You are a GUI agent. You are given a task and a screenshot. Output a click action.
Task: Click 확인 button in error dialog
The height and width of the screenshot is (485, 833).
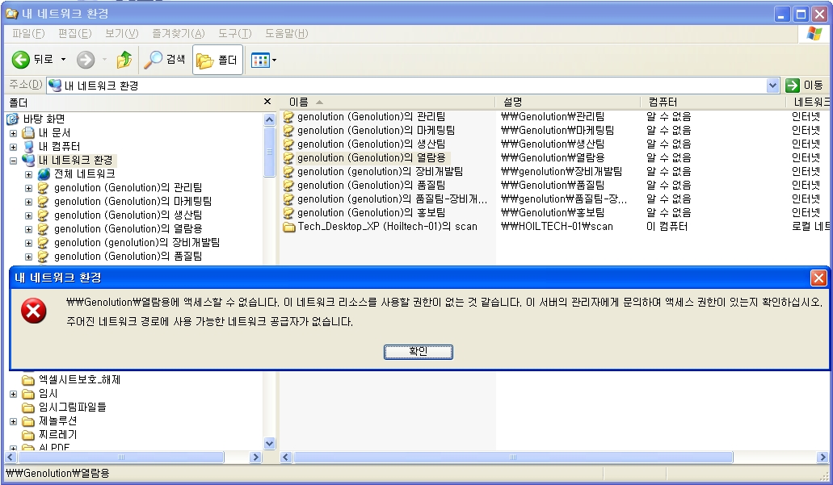(x=418, y=351)
